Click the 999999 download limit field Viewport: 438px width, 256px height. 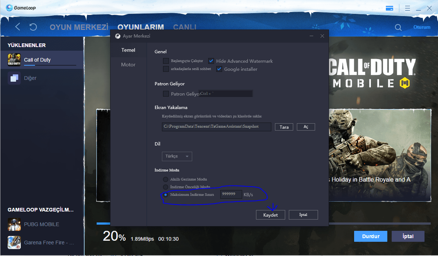click(x=231, y=194)
